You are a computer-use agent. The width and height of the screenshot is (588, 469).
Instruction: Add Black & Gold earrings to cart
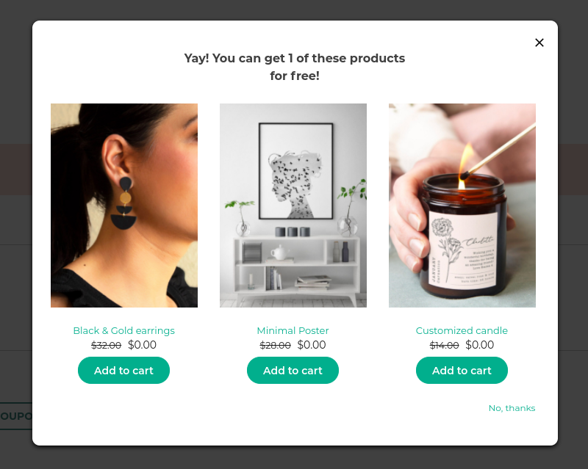pyautogui.click(x=123, y=370)
